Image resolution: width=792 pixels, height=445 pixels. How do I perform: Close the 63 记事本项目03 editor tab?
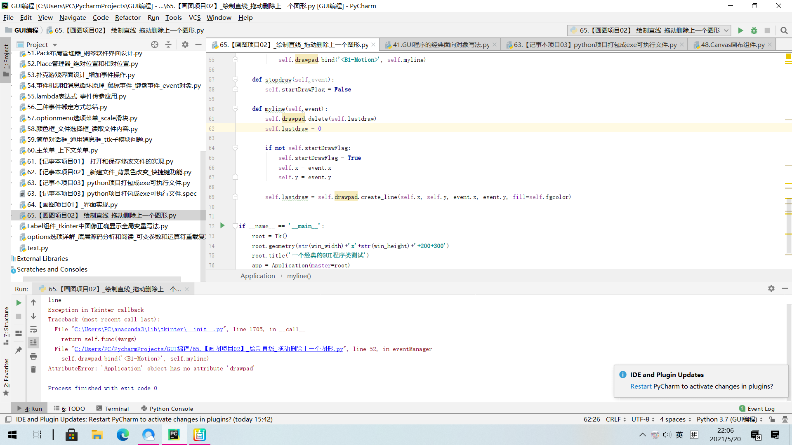pyautogui.click(x=682, y=45)
